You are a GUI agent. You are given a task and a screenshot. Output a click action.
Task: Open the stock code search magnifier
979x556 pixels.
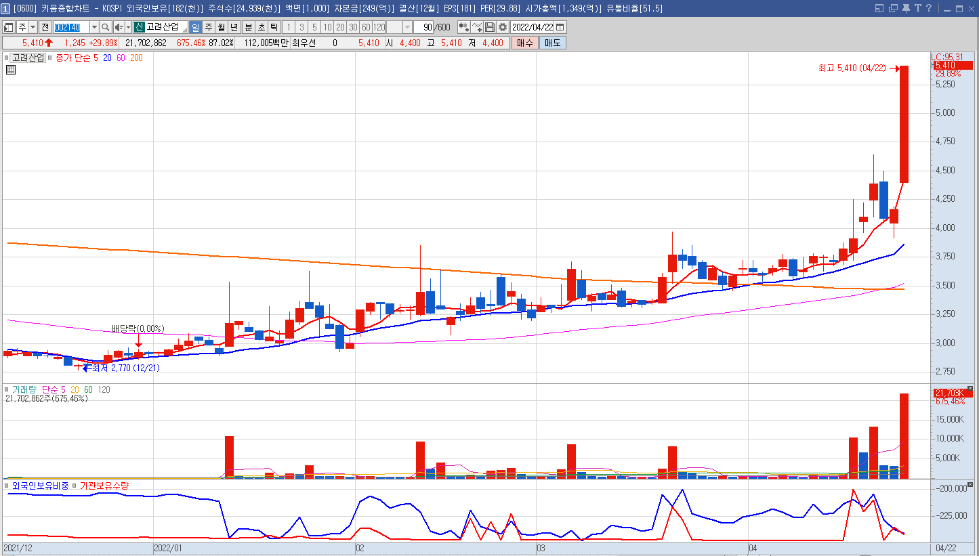click(x=106, y=27)
